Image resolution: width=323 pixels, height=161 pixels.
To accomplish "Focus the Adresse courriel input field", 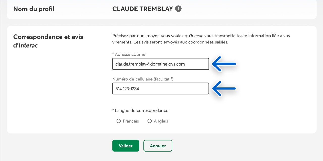I will click(x=160, y=64).
